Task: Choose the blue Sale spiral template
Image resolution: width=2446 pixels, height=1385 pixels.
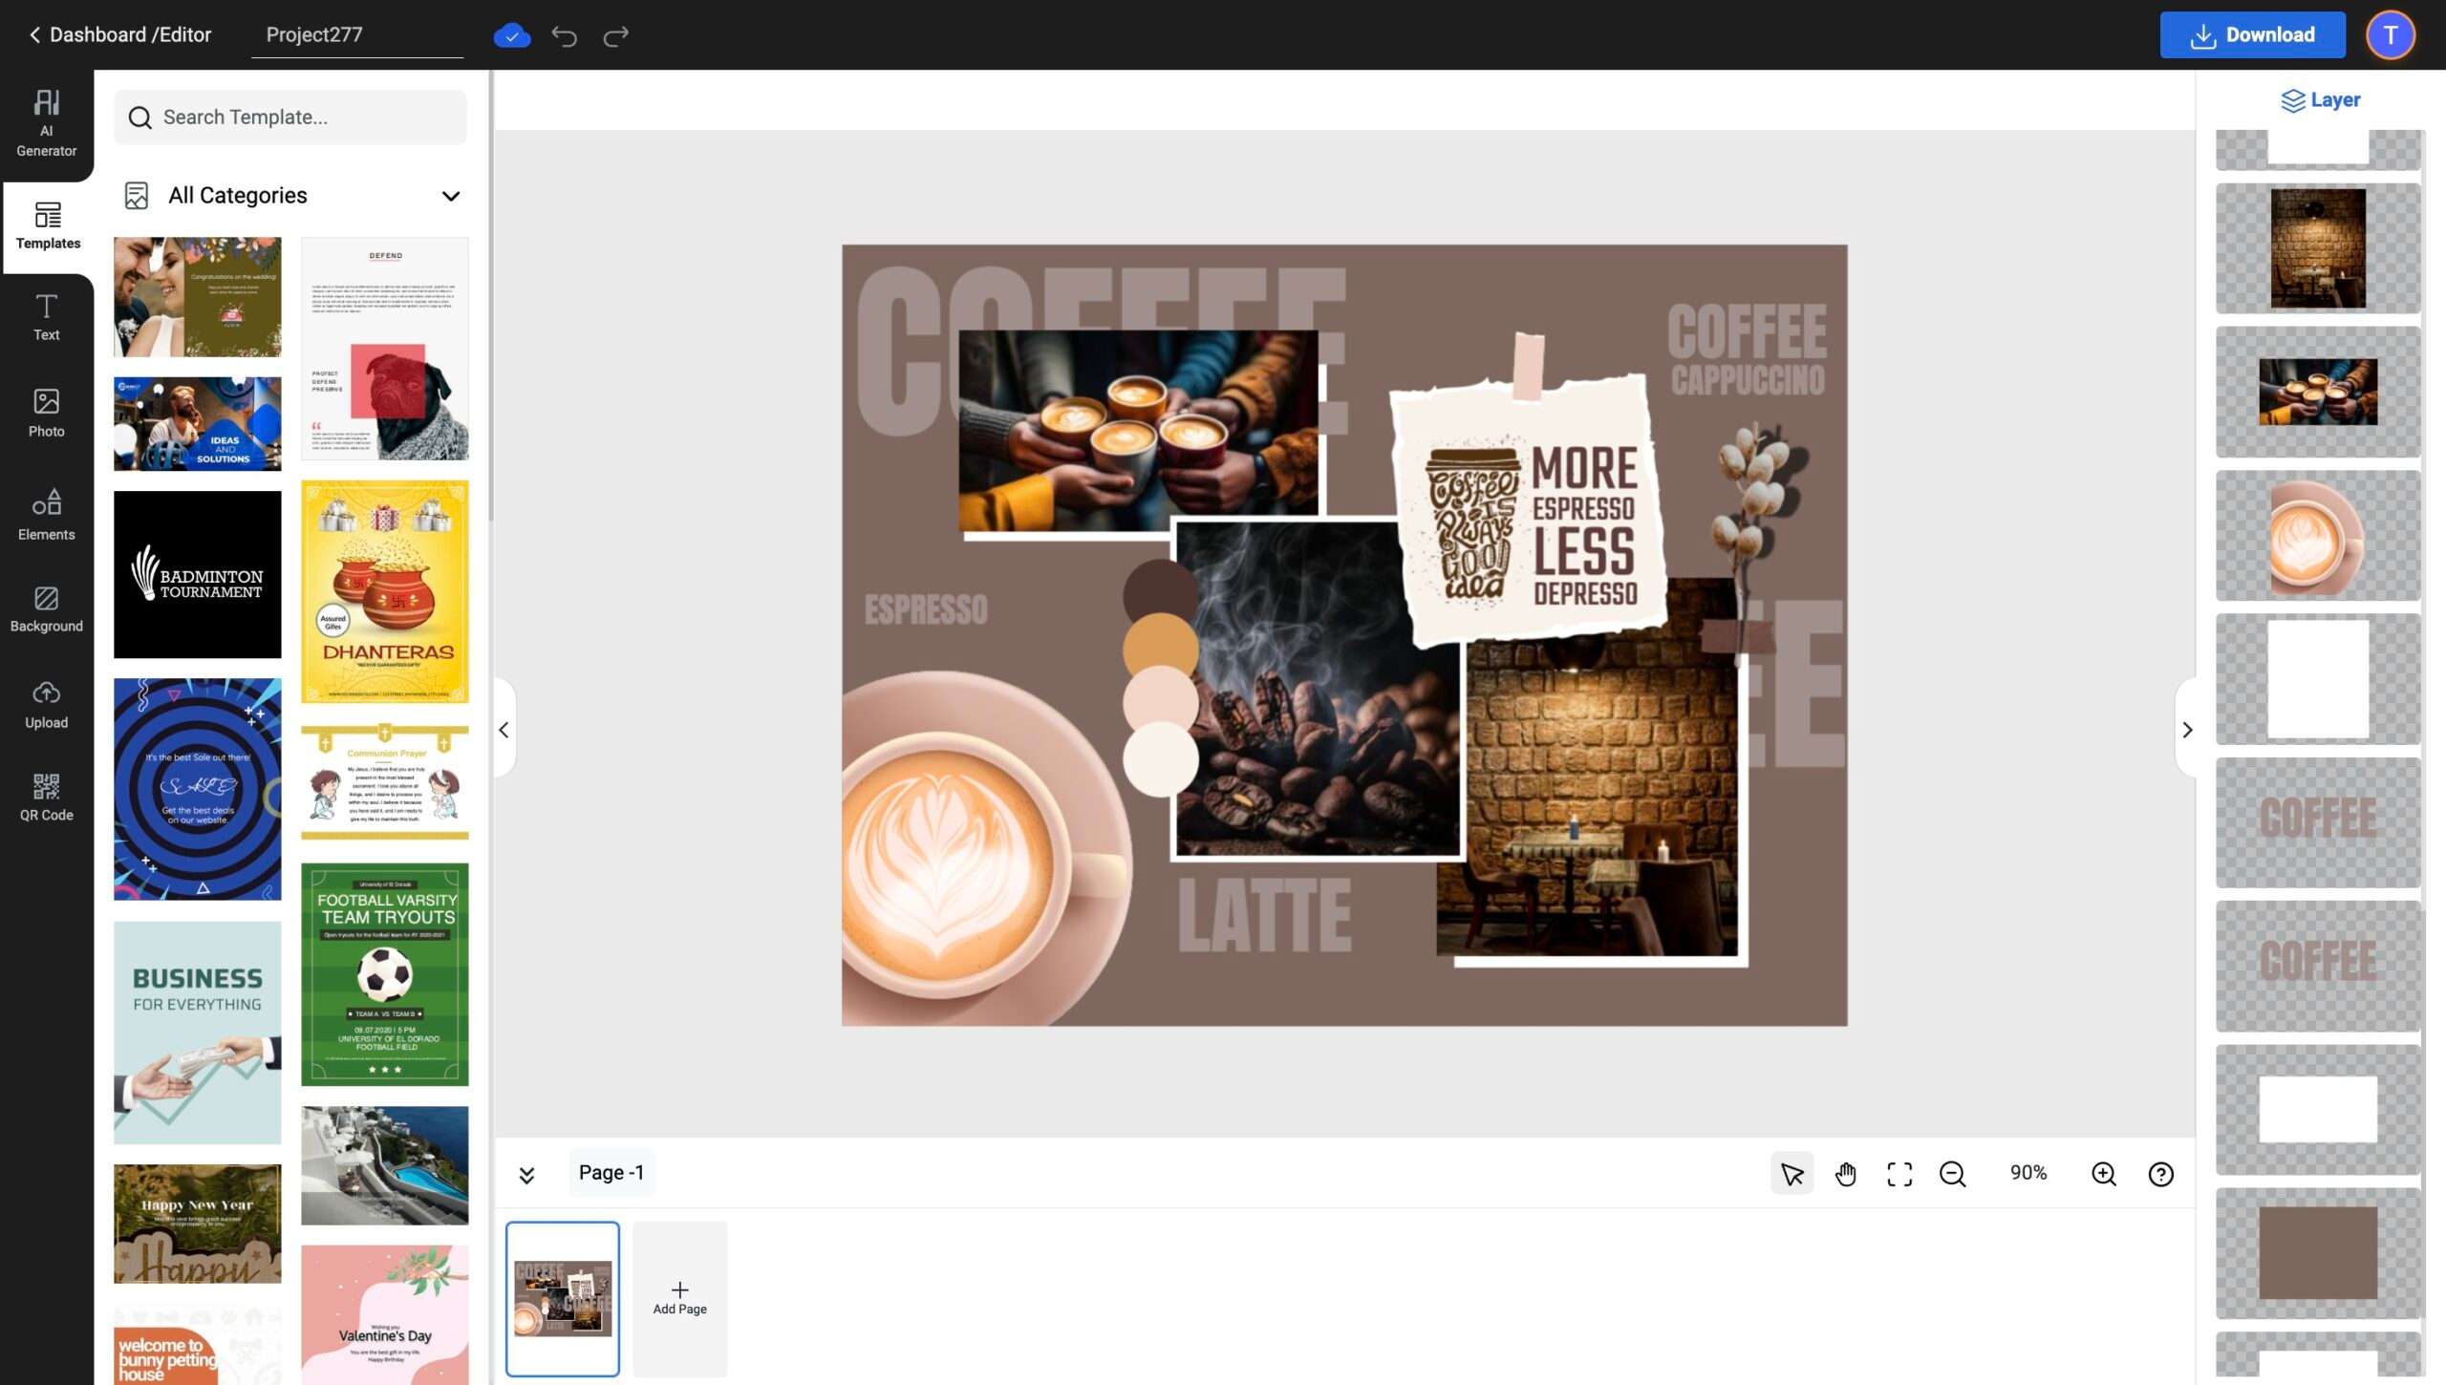Action: [198, 789]
